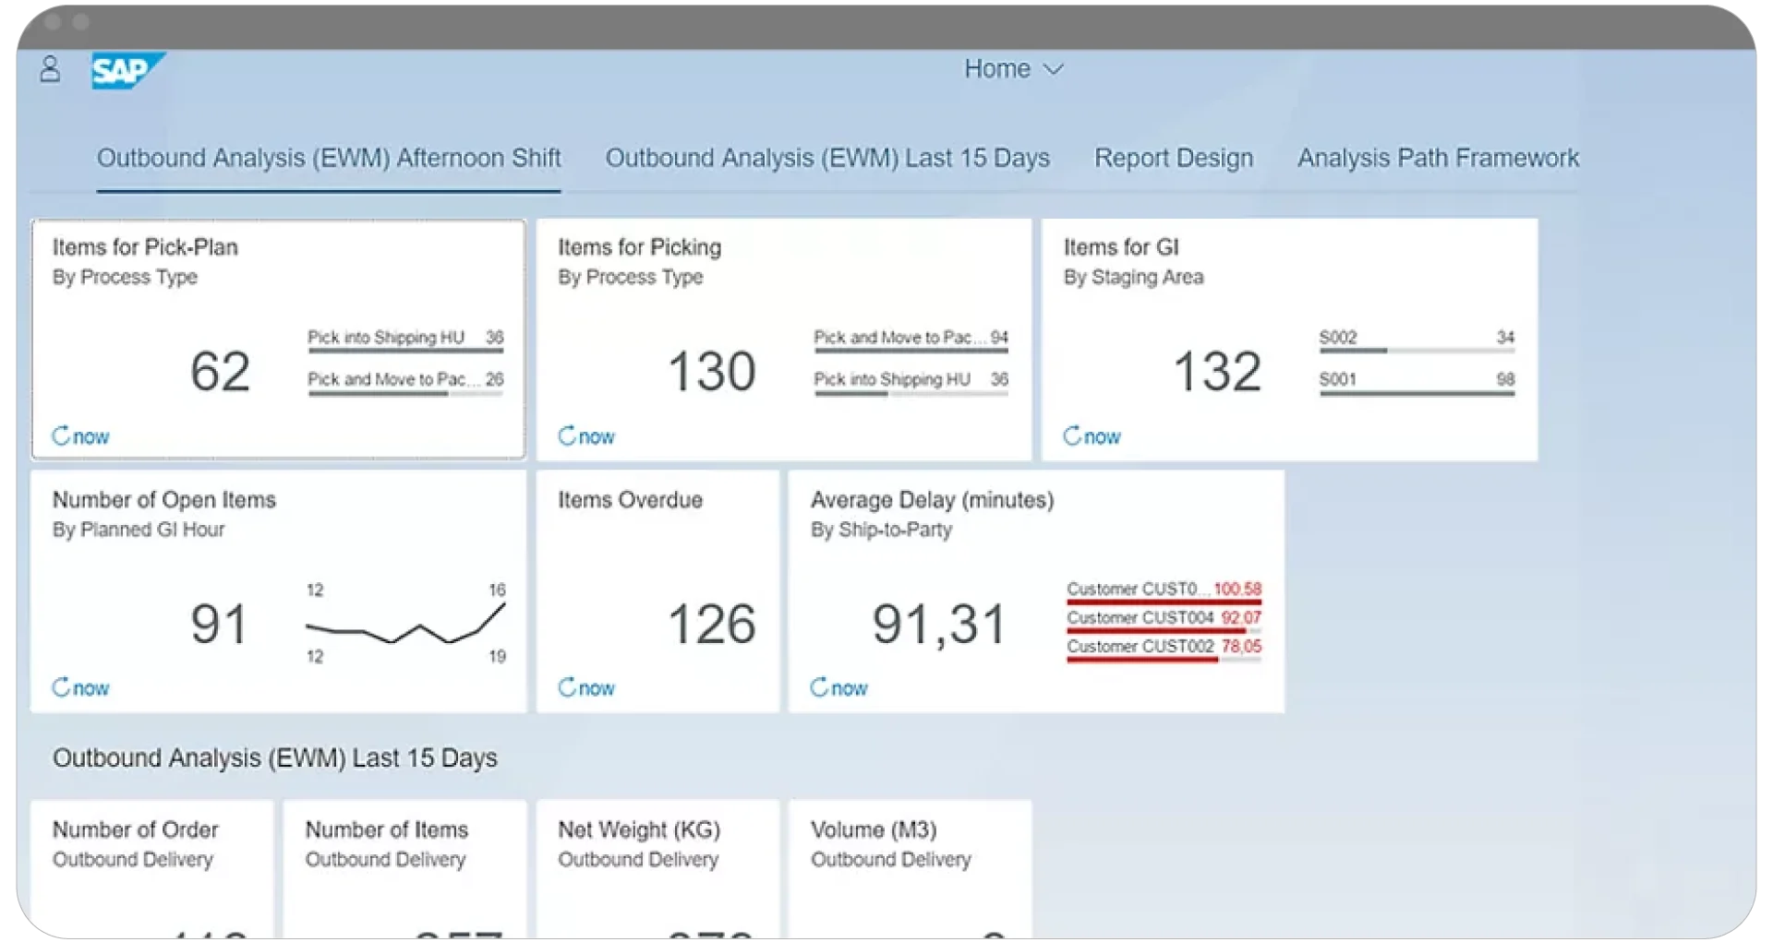This screenshot has width=1773, height=942.
Task: Open Average Delay (minutes) tile title
Action: coord(933,500)
